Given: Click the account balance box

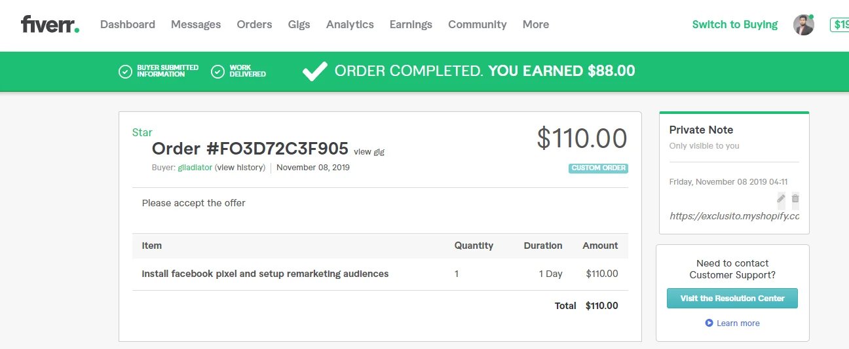Looking at the screenshot, I should click(x=840, y=25).
